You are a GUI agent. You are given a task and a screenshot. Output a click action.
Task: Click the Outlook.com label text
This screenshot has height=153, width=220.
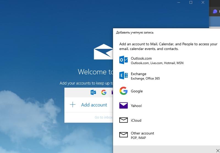coord(141,58)
